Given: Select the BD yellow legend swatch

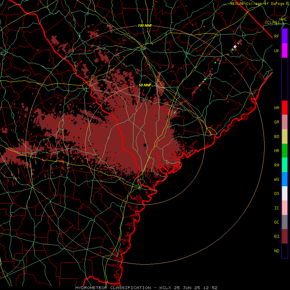Looking at the screenshot, I should [x=285, y=137].
